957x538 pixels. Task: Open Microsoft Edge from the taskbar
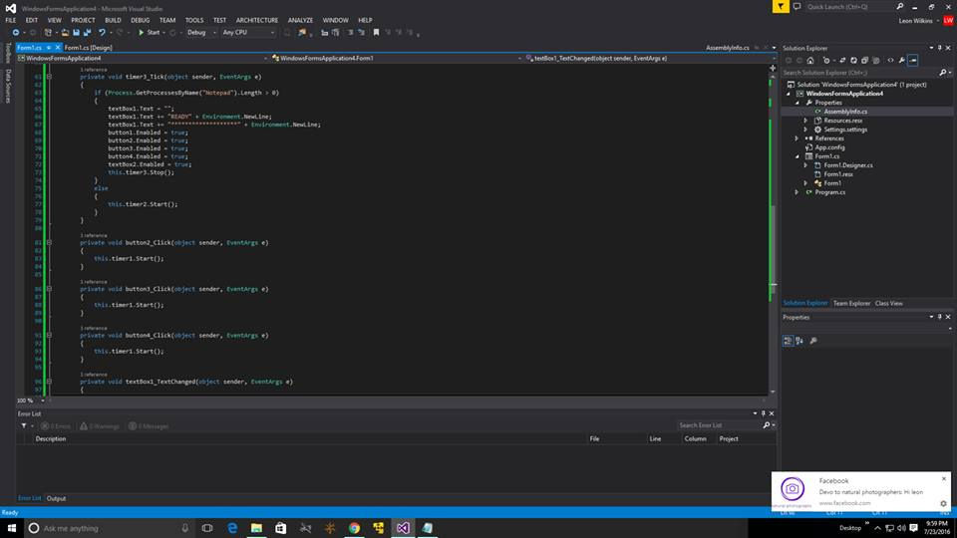232,528
